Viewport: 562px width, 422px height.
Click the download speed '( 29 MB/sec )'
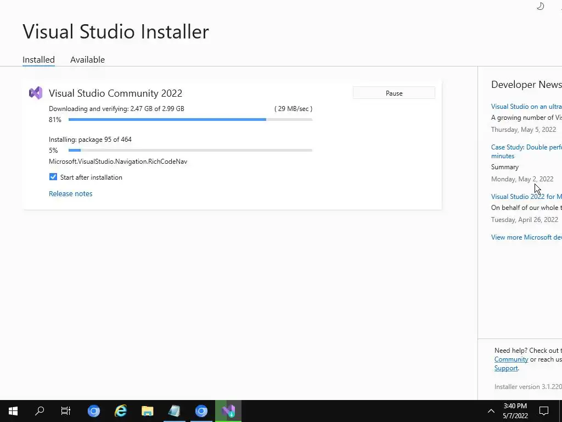point(293,108)
